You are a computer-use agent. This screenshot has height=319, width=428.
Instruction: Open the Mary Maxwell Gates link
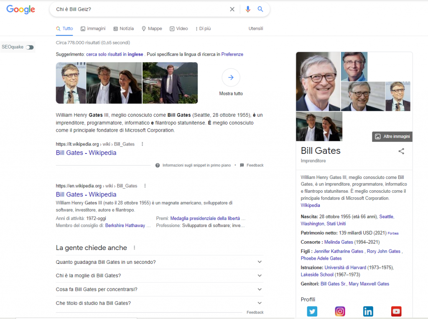coord(369,284)
